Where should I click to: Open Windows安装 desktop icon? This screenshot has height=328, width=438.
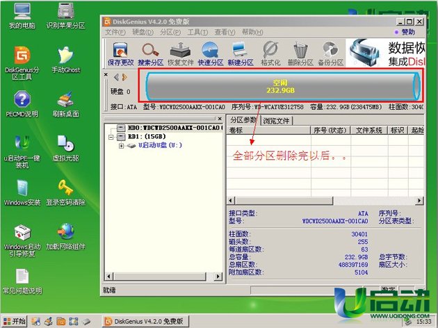coord(22,192)
